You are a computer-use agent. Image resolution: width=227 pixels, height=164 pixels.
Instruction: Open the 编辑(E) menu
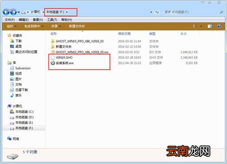pyautogui.click(x=24, y=20)
